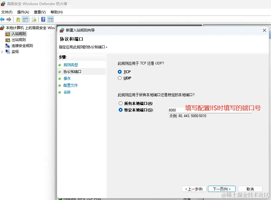
Task: Click the heading '协议和端口' in the wizard
Action: click(x=71, y=39)
